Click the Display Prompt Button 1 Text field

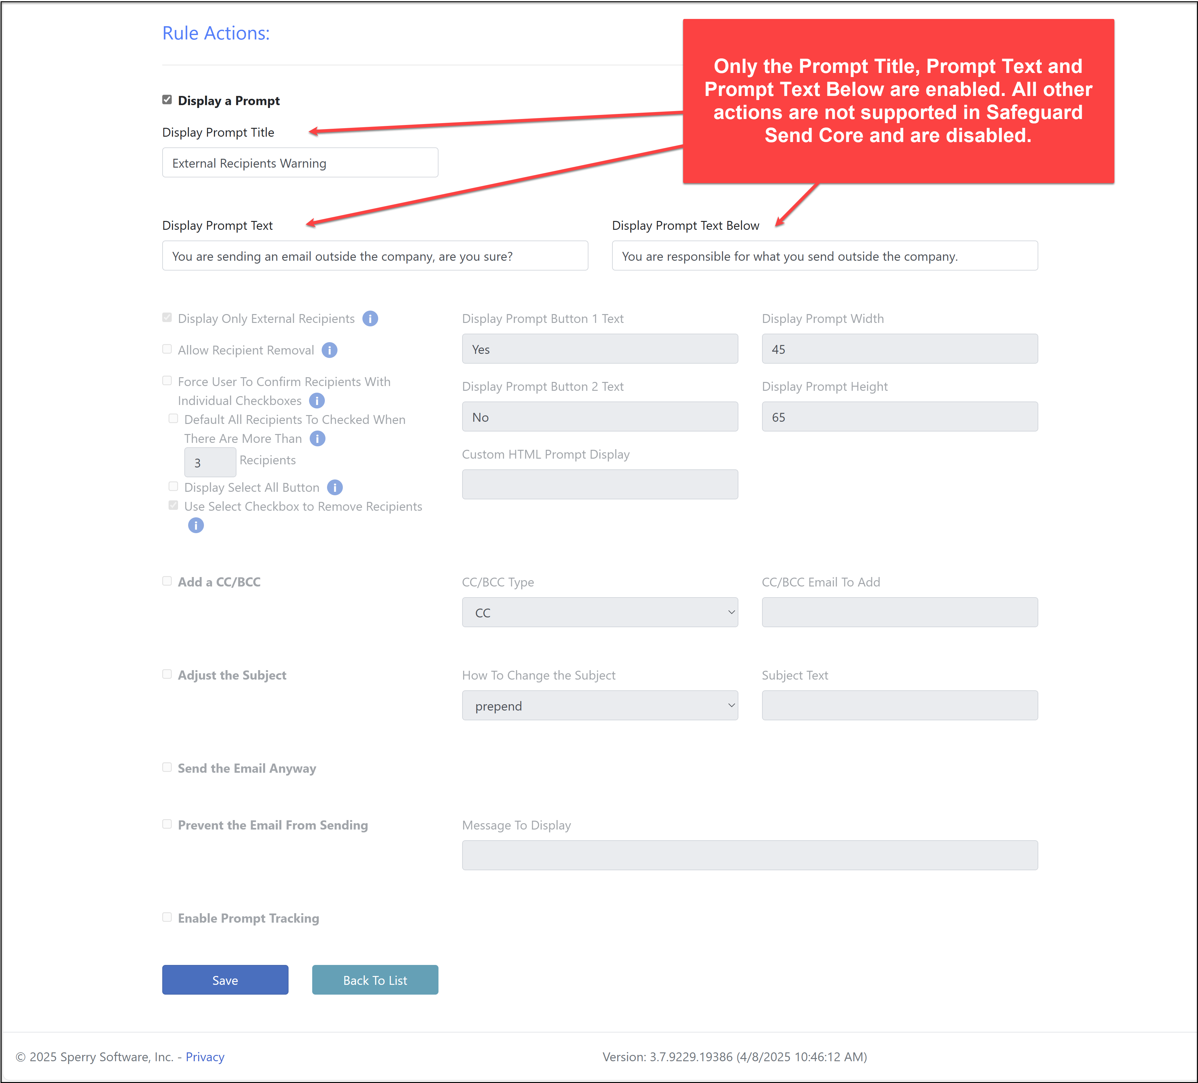click(x=600, y=349)
